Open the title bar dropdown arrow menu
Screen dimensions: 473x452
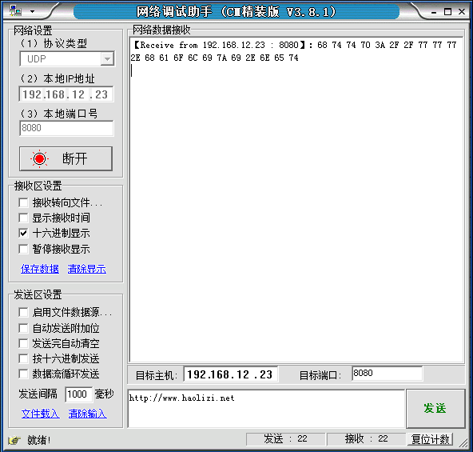[x=32, y=12]
